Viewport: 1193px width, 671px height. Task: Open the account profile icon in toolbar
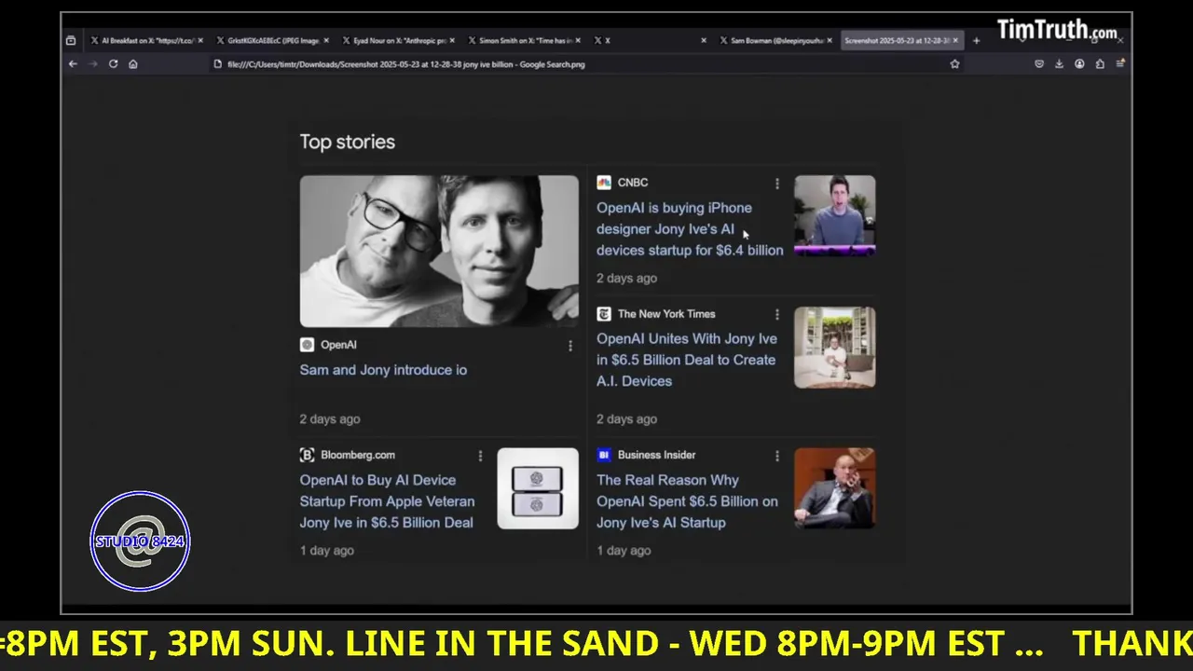tap(1079, 64)
